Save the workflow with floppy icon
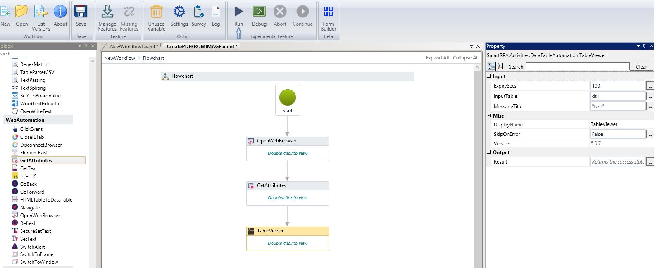This screenshot has height=268, width=655. click(x=81, y=12)
